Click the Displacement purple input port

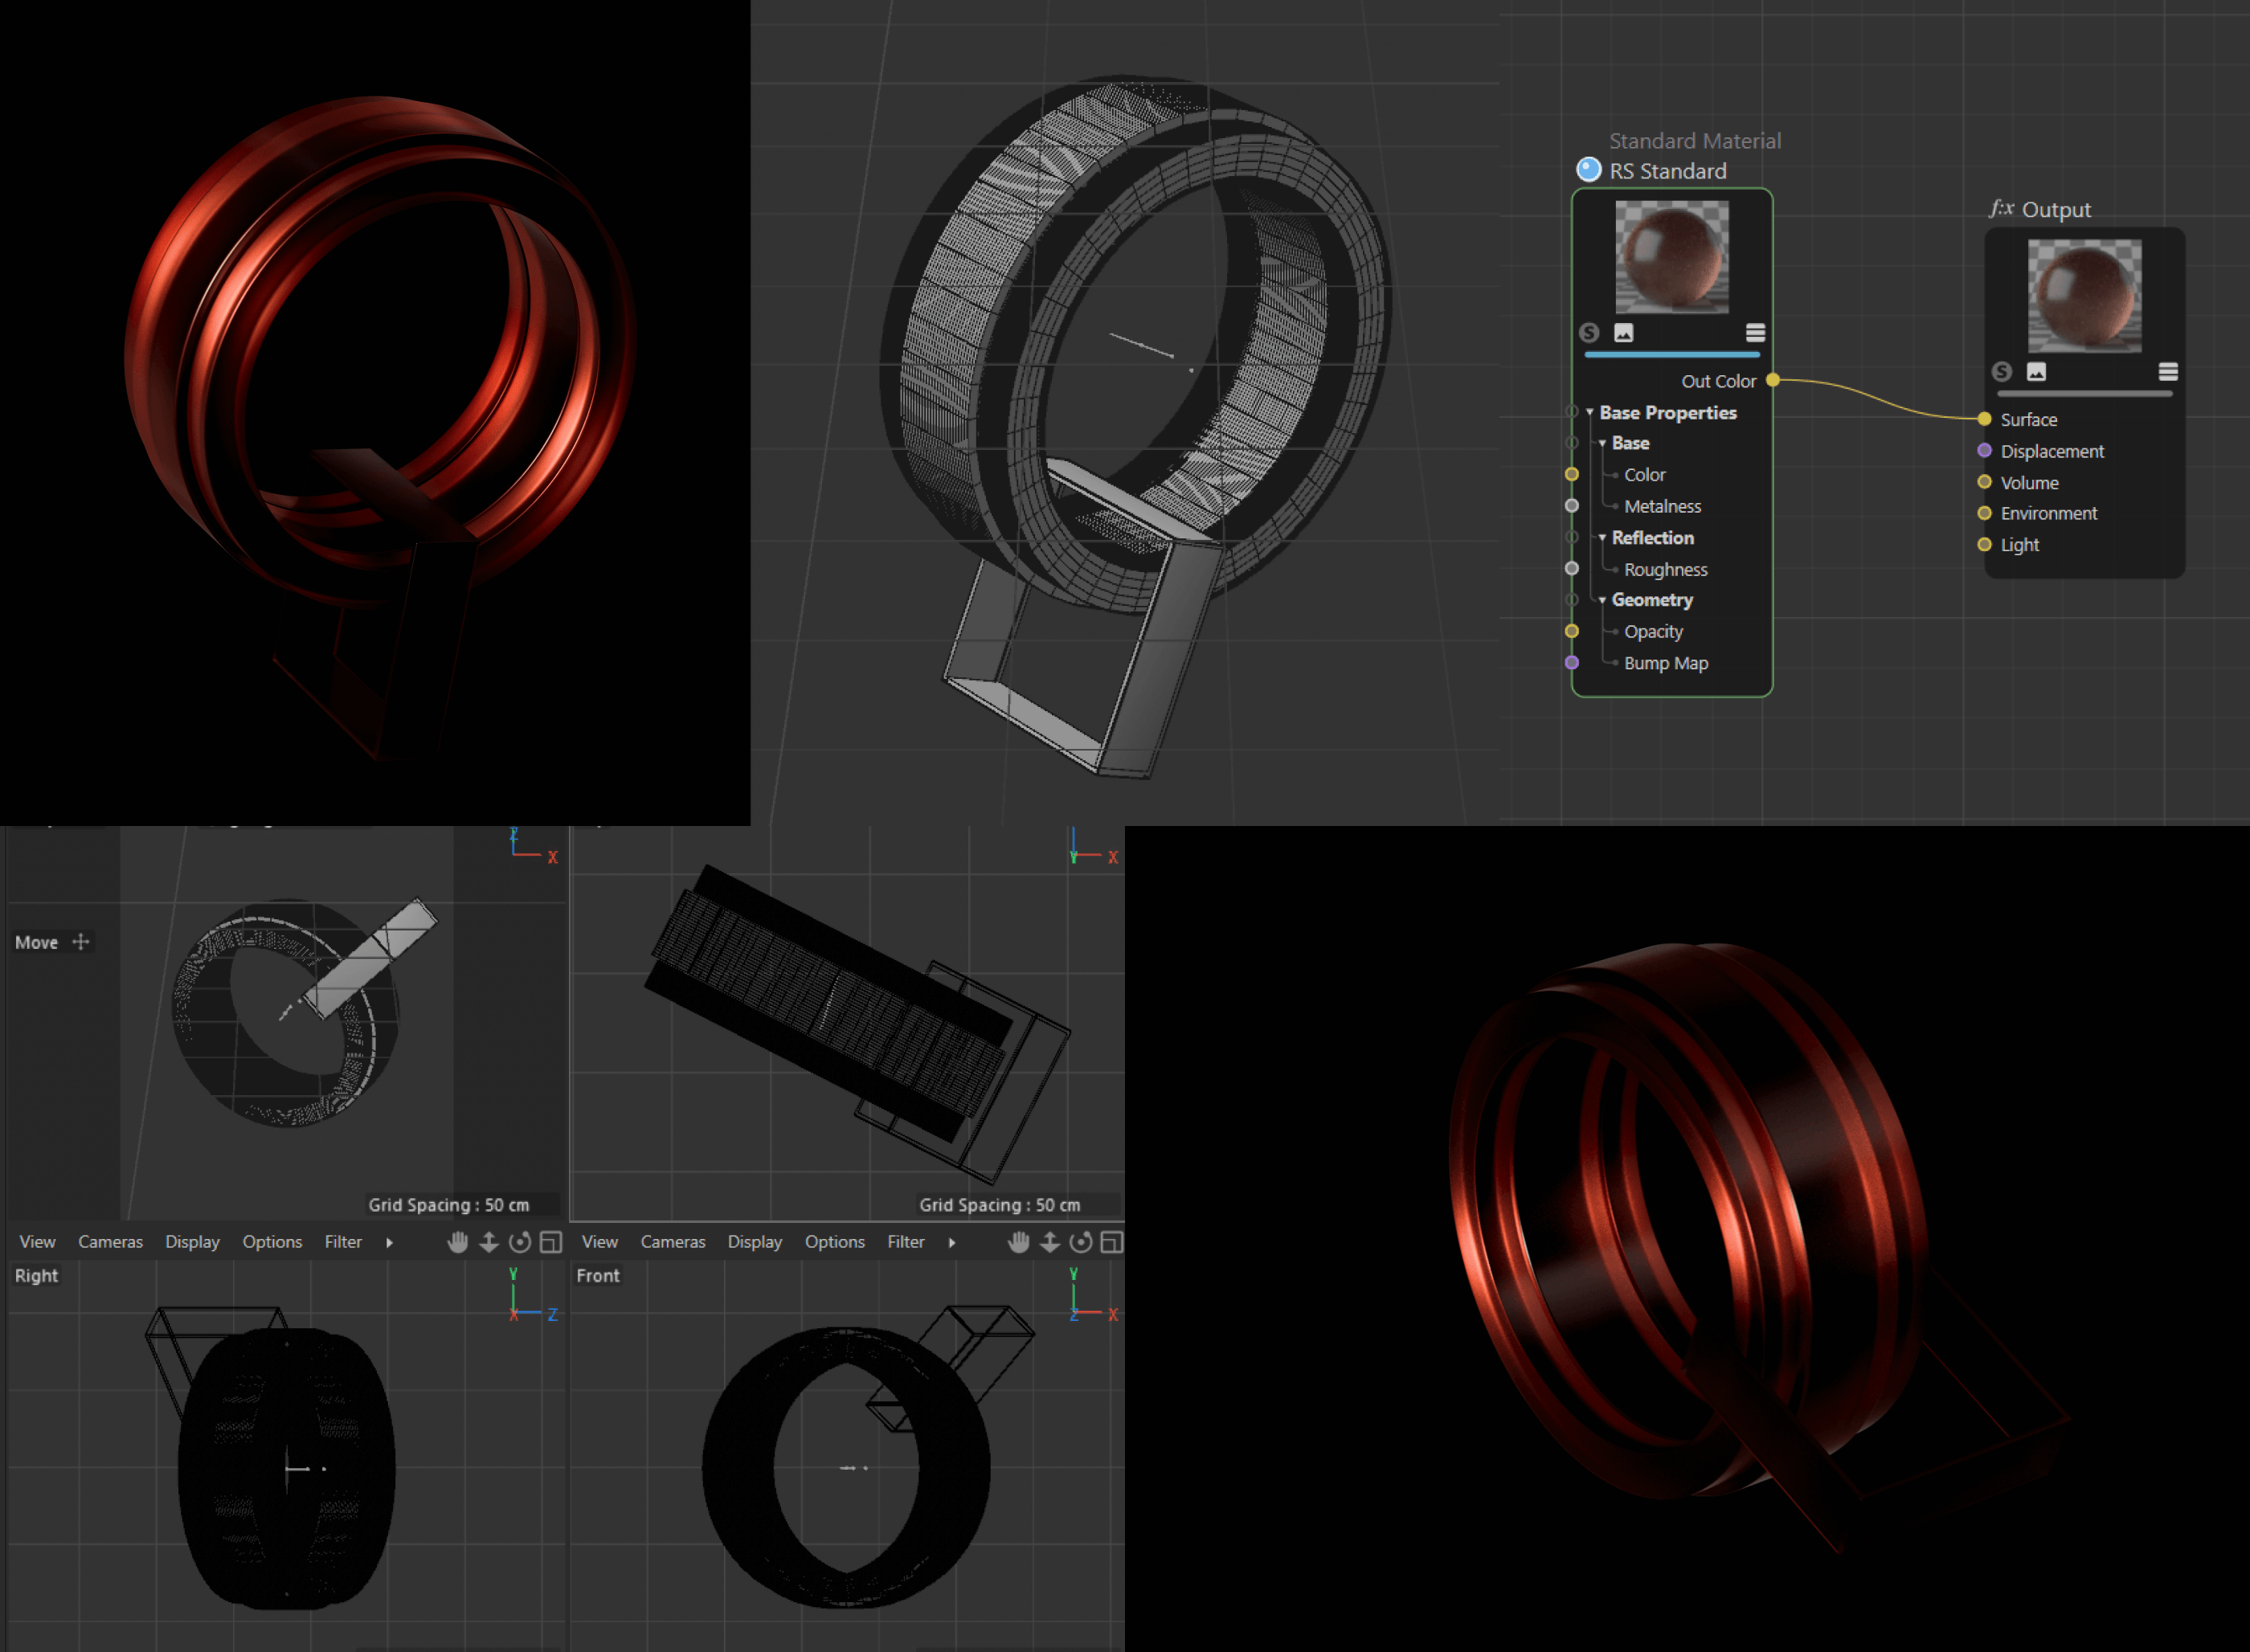pyautogui.click(x=1985, y=451)
